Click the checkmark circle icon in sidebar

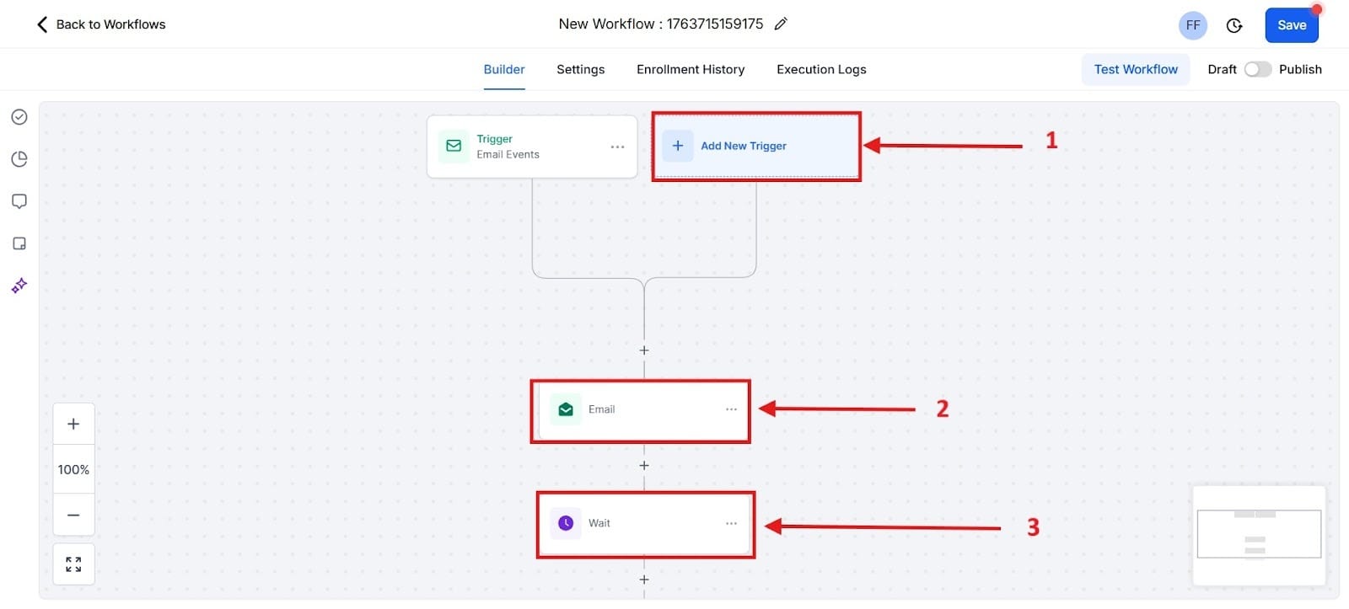19,117
